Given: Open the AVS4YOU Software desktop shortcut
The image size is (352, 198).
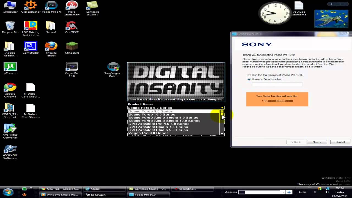Looking at the screenshot, I should (x=10, y=152).
